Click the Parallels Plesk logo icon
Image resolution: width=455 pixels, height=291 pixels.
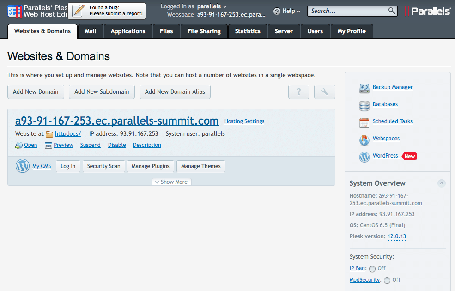pyautogui.click(x=14, y=11)
